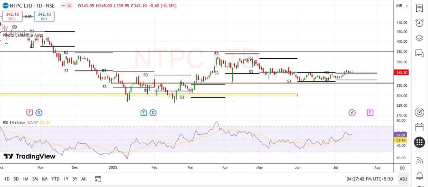Viewport: 428px width, 187px height.
Task: Select the 1Y range tab
Action: click(x=66, y=179)
